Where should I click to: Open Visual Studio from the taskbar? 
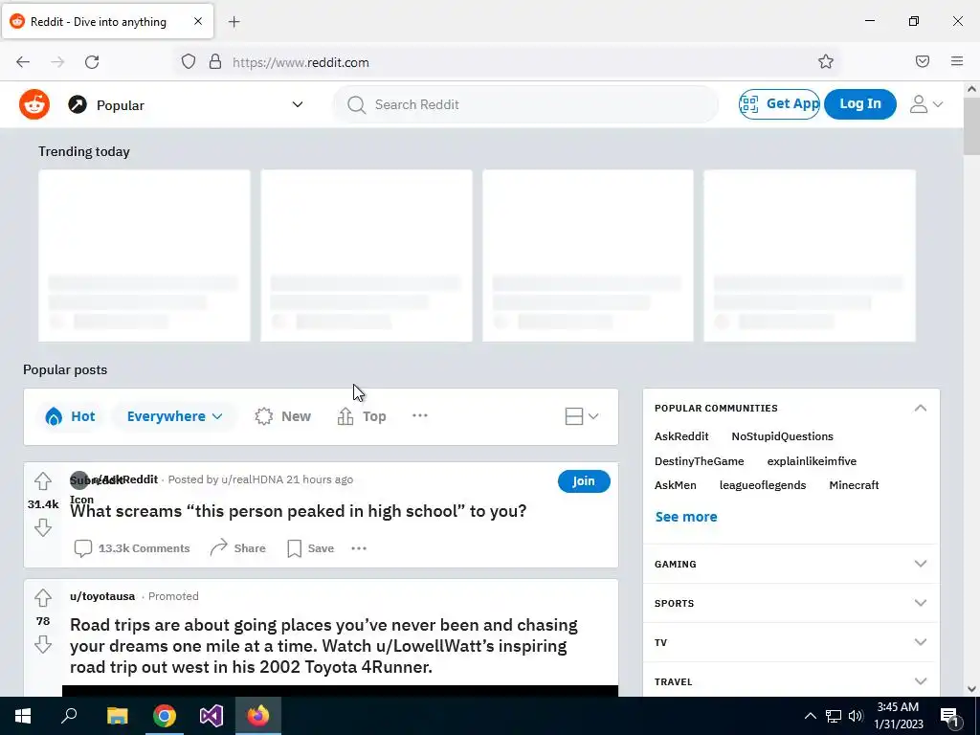[x=212, y=716]
